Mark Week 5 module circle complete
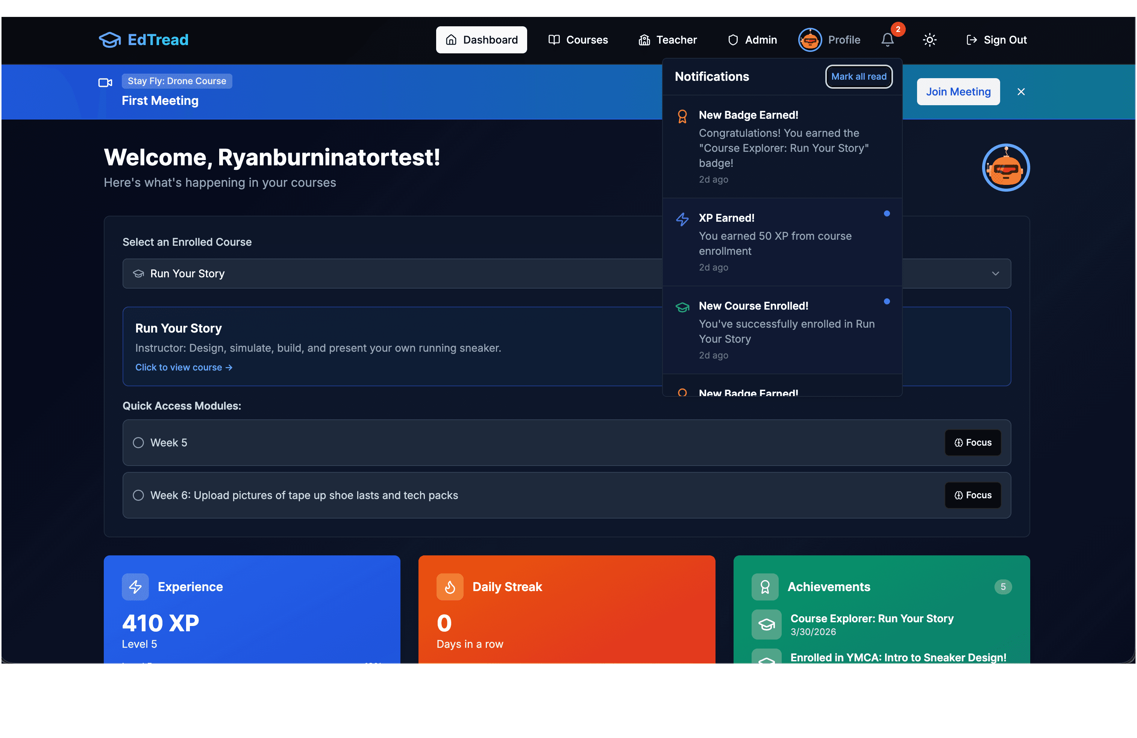1137x738 pixels. point(138,443)
